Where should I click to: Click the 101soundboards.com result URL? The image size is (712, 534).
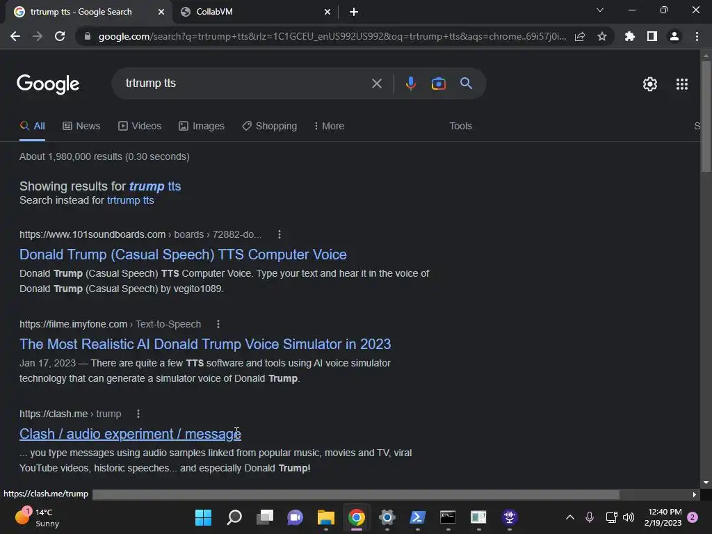click(140, 234)
